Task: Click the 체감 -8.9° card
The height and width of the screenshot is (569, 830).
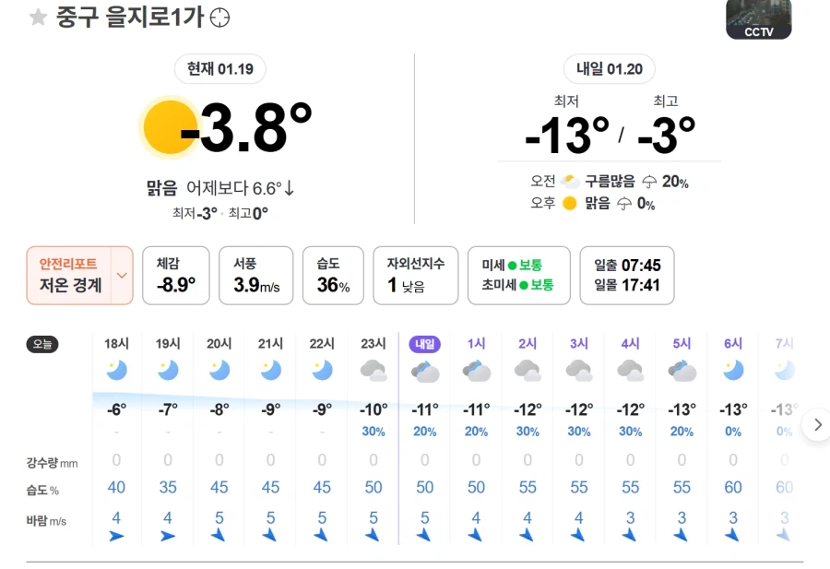Action: tap(175, 275)
